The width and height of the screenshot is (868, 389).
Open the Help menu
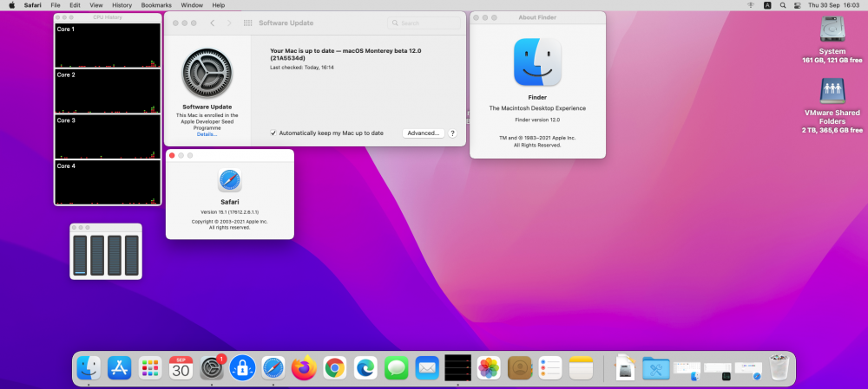click(x=219, y=5)
